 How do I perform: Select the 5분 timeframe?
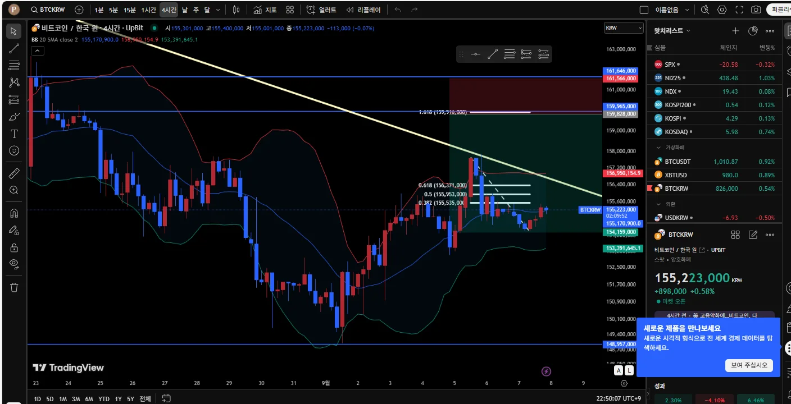click(x=113, y=10)
